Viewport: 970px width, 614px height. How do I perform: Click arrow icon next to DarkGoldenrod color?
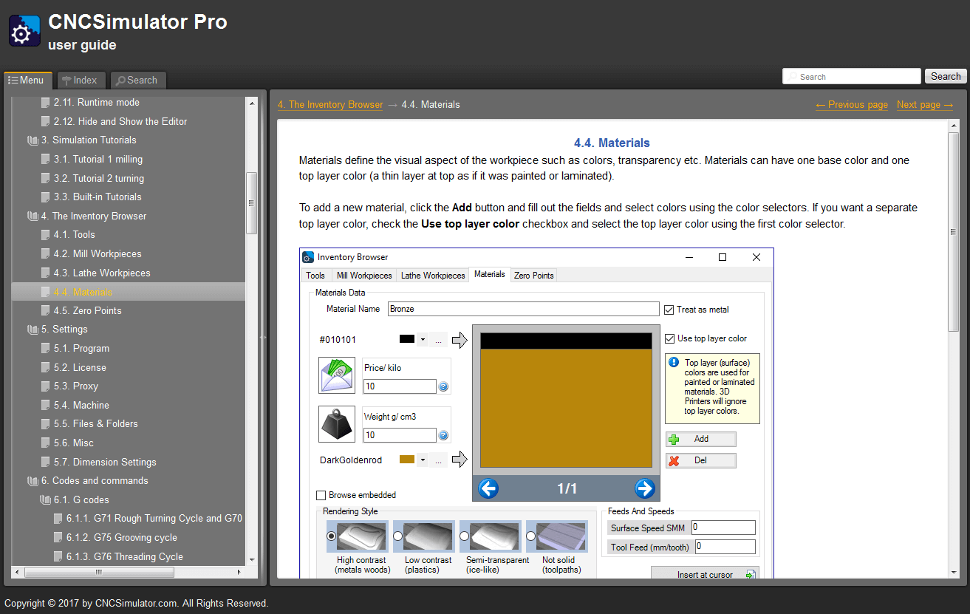coord(460,460)
